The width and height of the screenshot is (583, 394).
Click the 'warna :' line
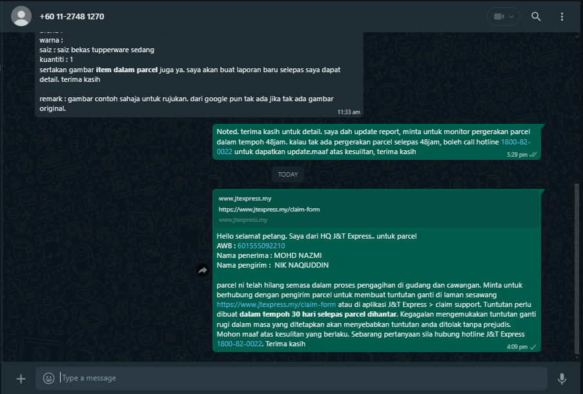[51, 40]
